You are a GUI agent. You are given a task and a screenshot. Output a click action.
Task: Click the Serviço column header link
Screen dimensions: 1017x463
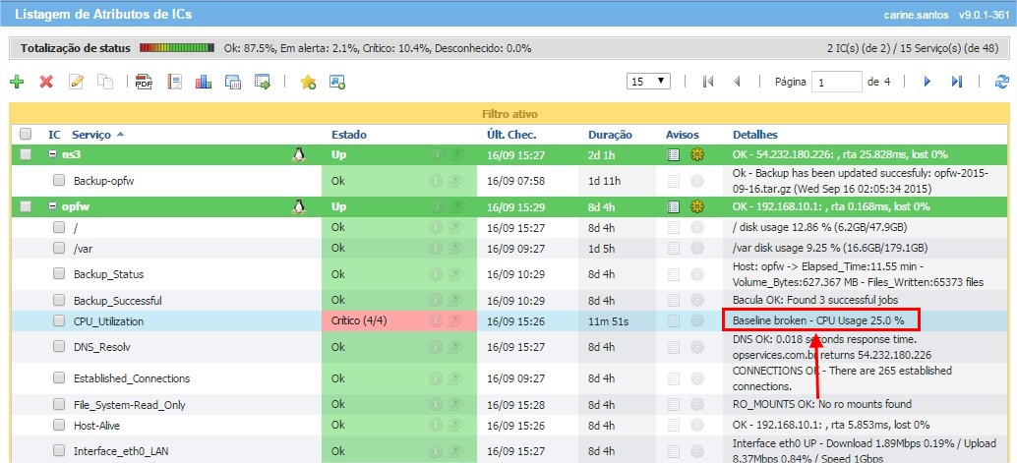(91, 134)
